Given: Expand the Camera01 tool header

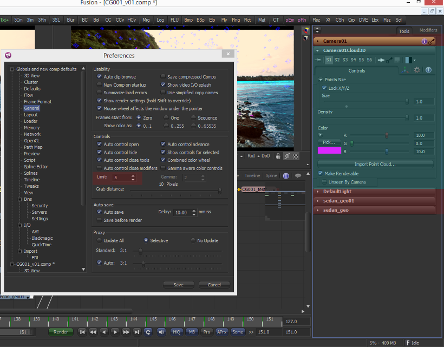Looking at the screenshot, I should (317, 41).
